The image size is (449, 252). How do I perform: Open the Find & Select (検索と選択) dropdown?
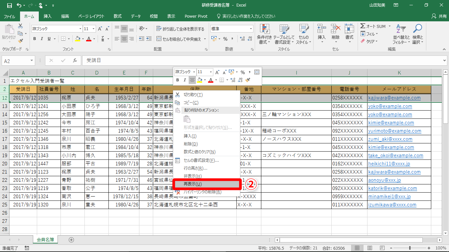[x=417, y=34]
